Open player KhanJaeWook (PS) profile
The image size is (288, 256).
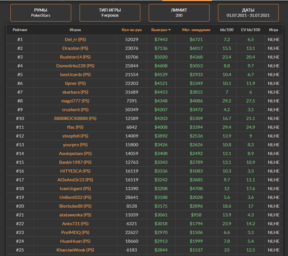coord(75,250)
